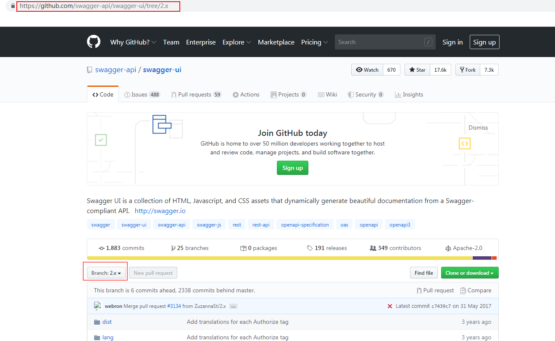Click green Sign up button in banner
This screenshot has width=555, height=341.
coord(292,168)
